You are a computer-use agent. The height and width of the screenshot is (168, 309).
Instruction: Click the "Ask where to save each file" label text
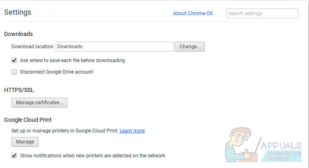point(73,60)
